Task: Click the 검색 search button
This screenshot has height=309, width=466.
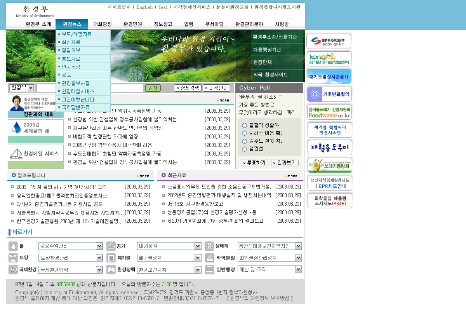Action: pos(153,88)
